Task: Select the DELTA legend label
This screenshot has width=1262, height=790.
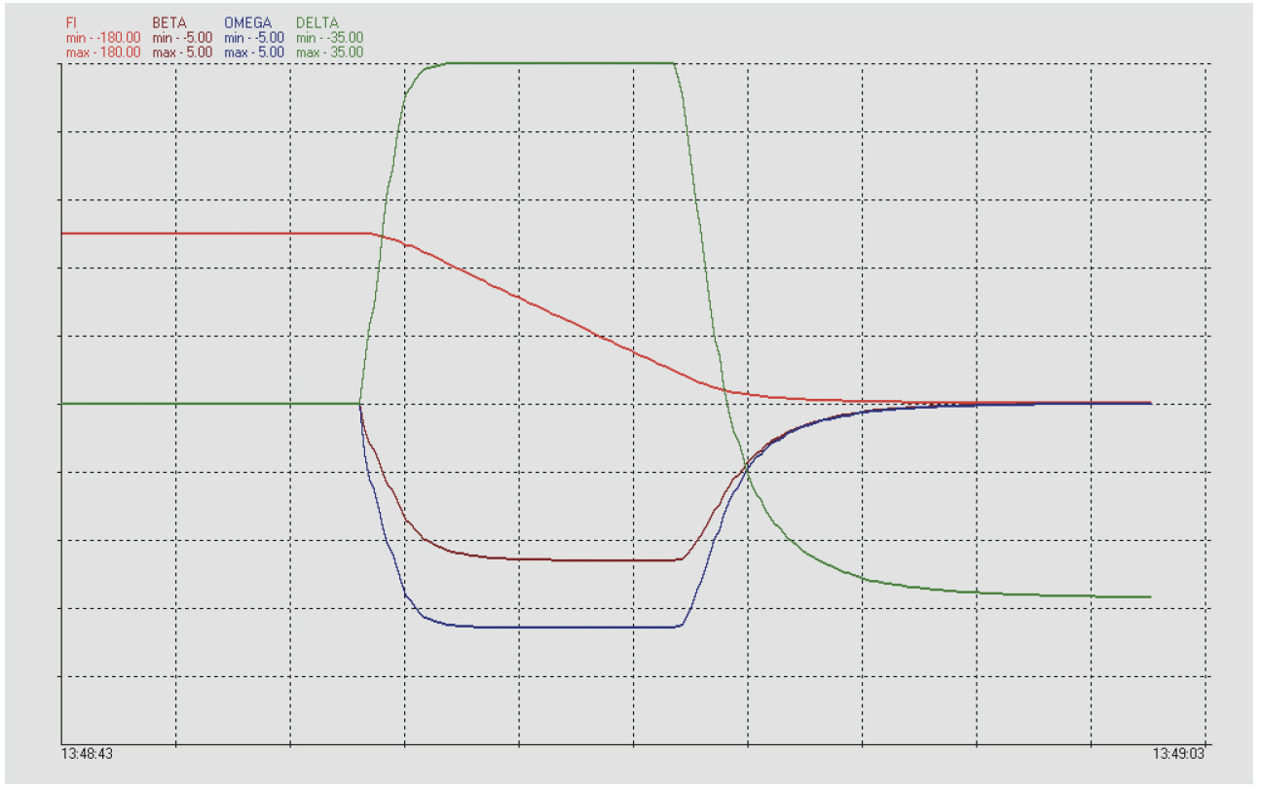Action: point(317,22)
